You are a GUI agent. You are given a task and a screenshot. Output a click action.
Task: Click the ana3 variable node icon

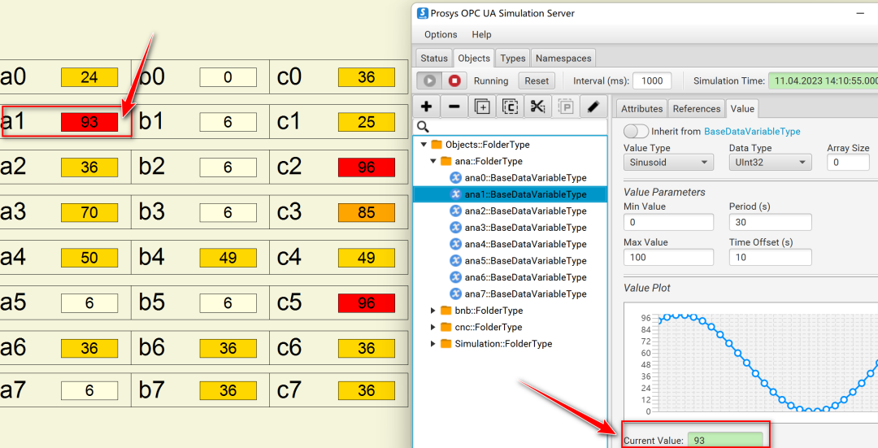pyautogui.click(x=456, y=228)
